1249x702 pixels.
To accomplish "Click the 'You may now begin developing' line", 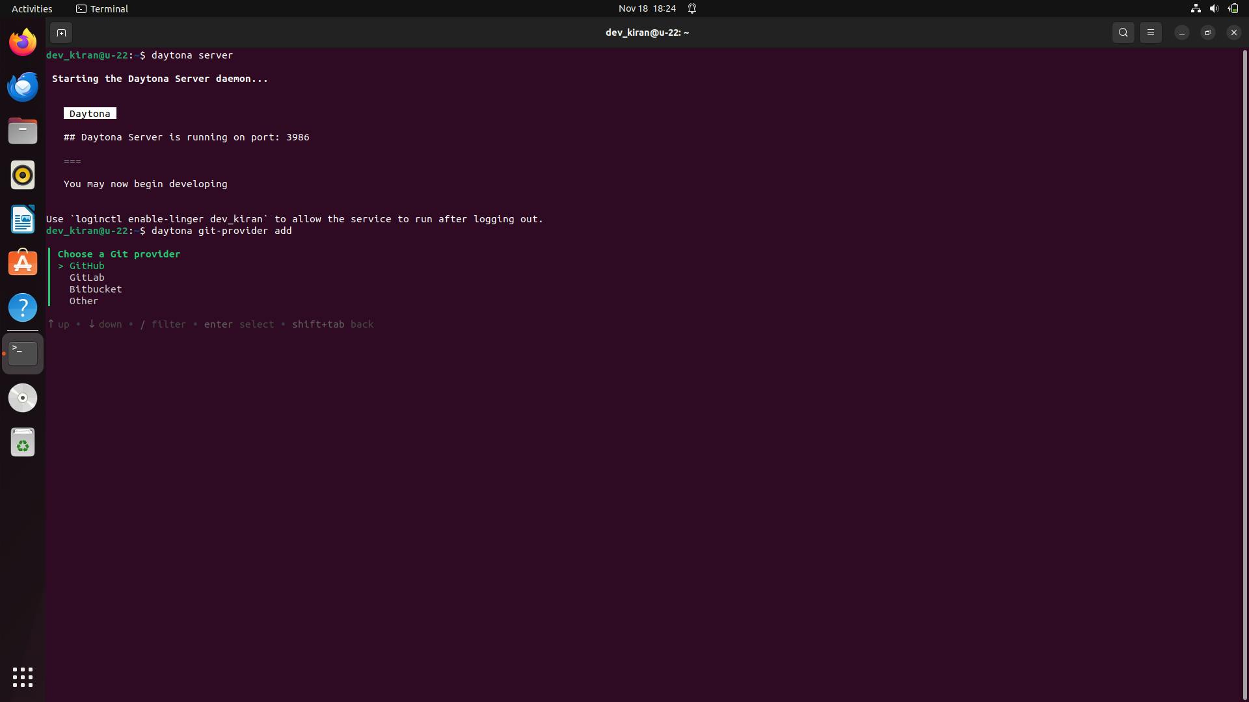I will (146, 184).
